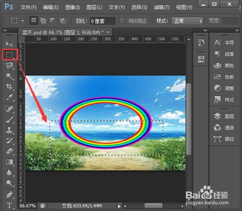Select the Healing Brush tool
This screenshot has width=242, height=211.
pyautogui.click(x=9, y=109)
